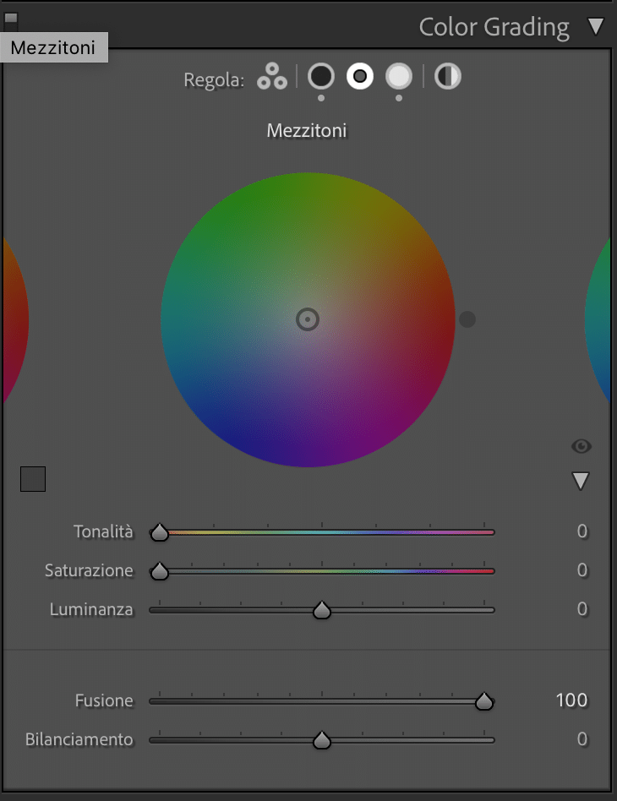Click the Fusione value field showing 100

(x=571, y=700)
